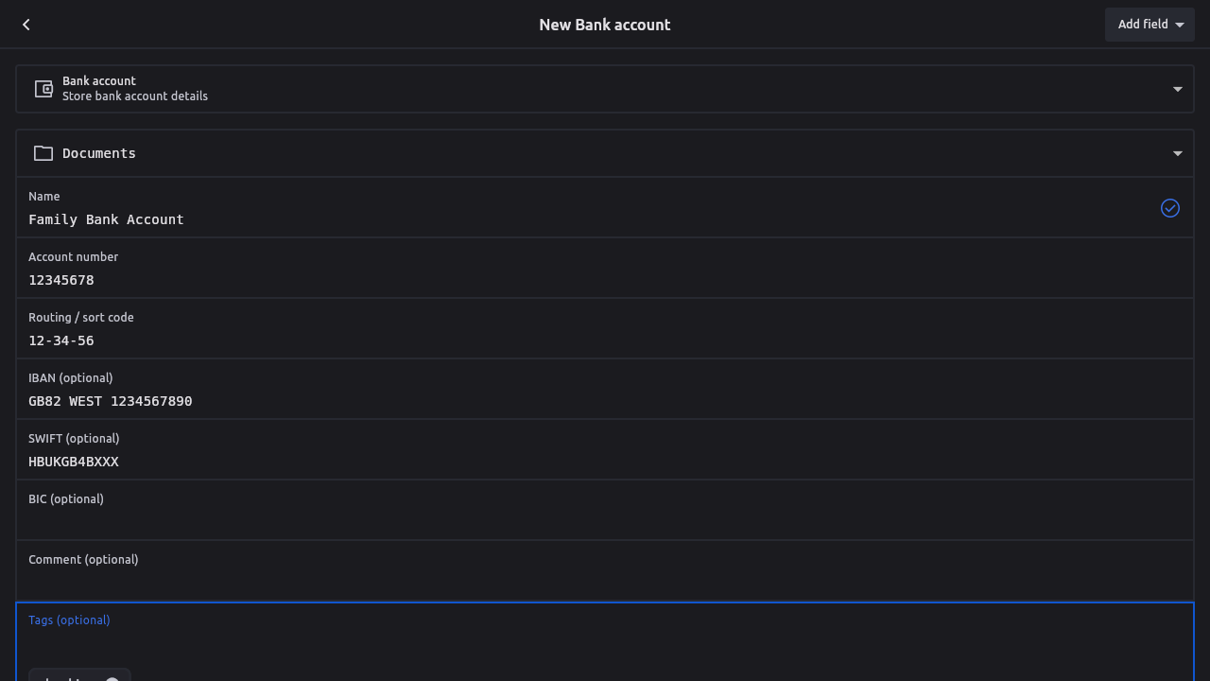1210x681 pixels.
Task: Click the 'Store bank account details' subtitle
Action: point(135,96)
